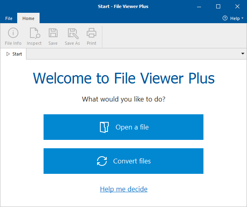The width and height of the screenshot is (247, 207).
Task: Minimize the File Viewer Plus window
Action: click(199, 6)
